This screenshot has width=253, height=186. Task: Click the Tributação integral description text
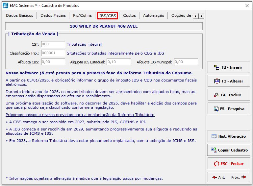(84, 44)
